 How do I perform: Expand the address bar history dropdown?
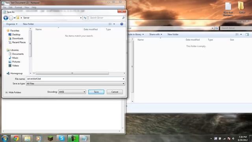[81, 18]
